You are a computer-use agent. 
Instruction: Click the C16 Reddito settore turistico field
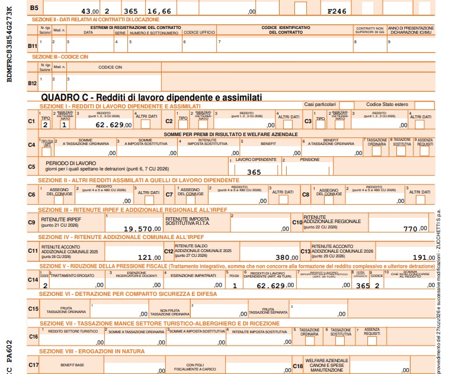tap(72, 340)
